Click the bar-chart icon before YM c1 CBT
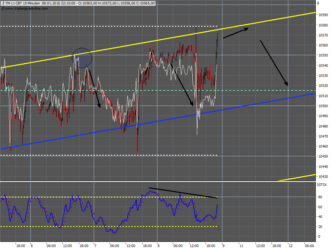Image resolution: width=331 pixels, height=248 pixels. pyautogui.click(x=3, y=3)
